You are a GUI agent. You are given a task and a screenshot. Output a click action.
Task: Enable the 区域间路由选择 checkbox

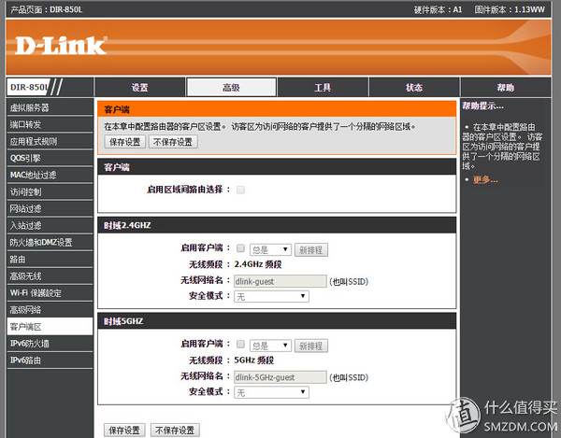[240, 190]
